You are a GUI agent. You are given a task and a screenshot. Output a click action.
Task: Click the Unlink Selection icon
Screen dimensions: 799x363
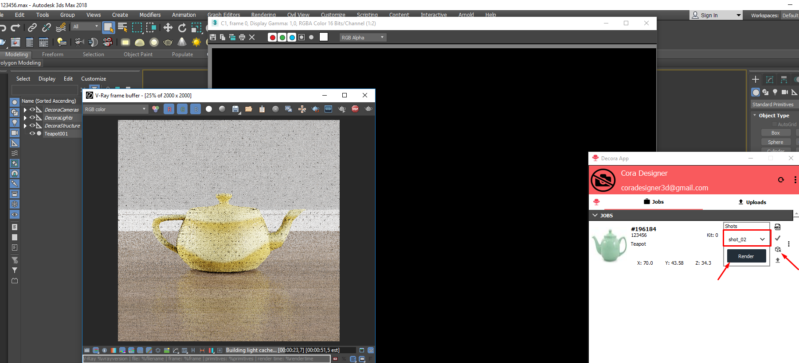tap(47, 28)
